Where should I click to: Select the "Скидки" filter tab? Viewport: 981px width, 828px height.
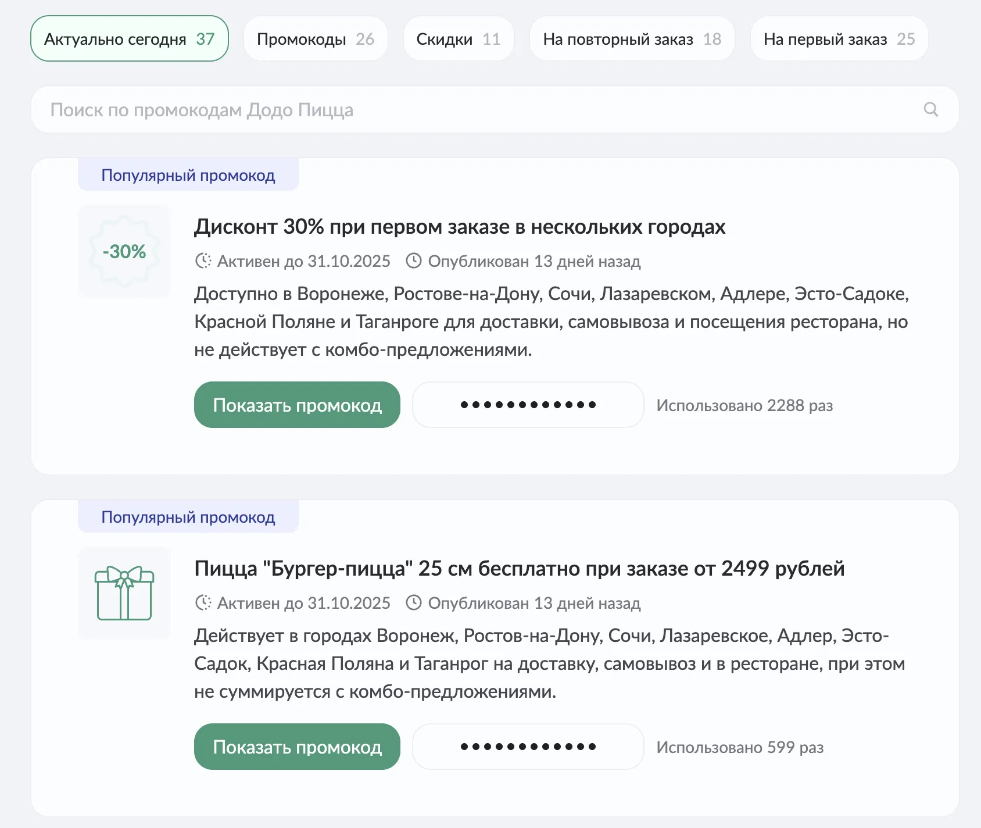[458, 38]
